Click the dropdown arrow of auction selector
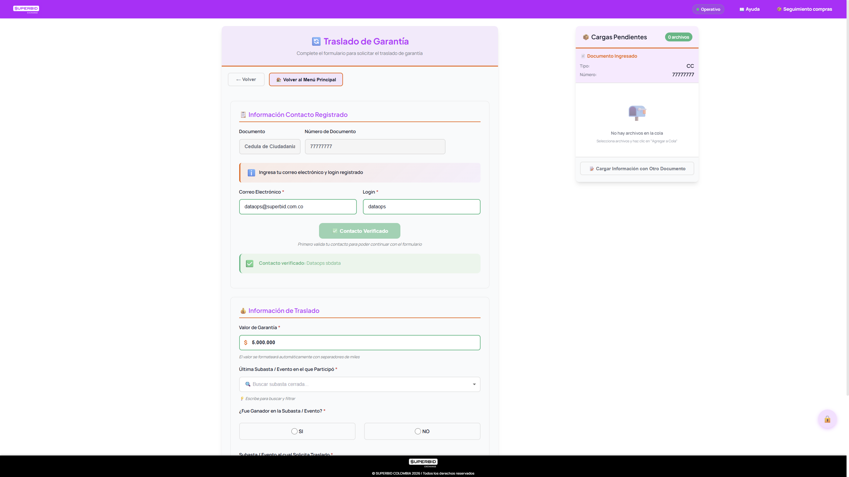The image size is (849, 477). tap(474, 384)
